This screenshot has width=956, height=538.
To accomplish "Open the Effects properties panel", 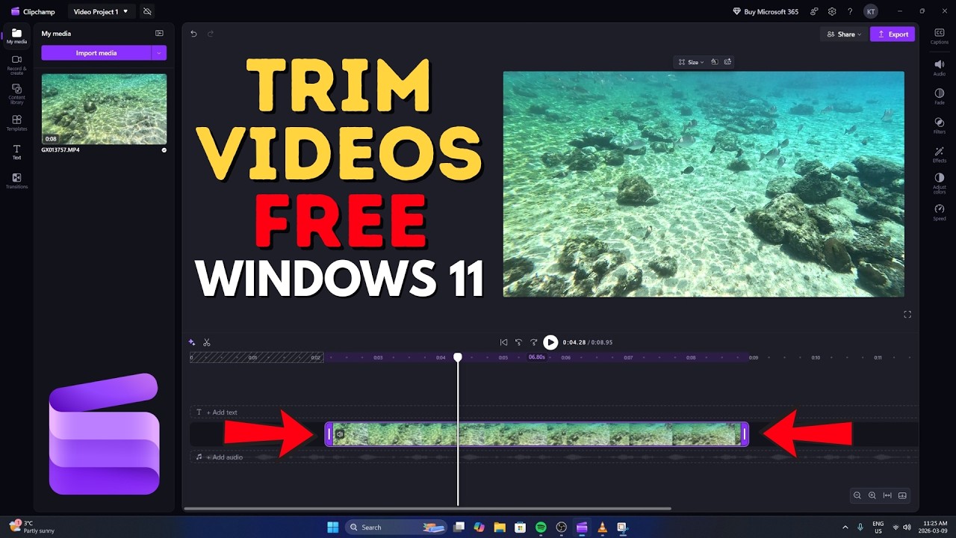I will point(940,155).
